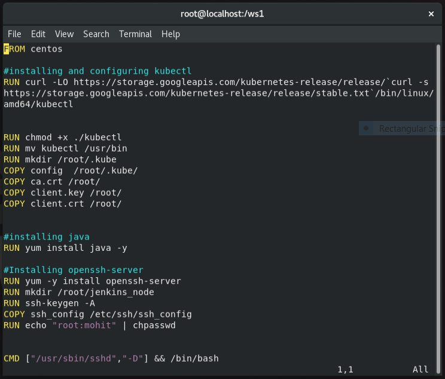Click the 'RUN mkdir /root/jenkins_node' line
445x379 pixels.
(79, 292)
